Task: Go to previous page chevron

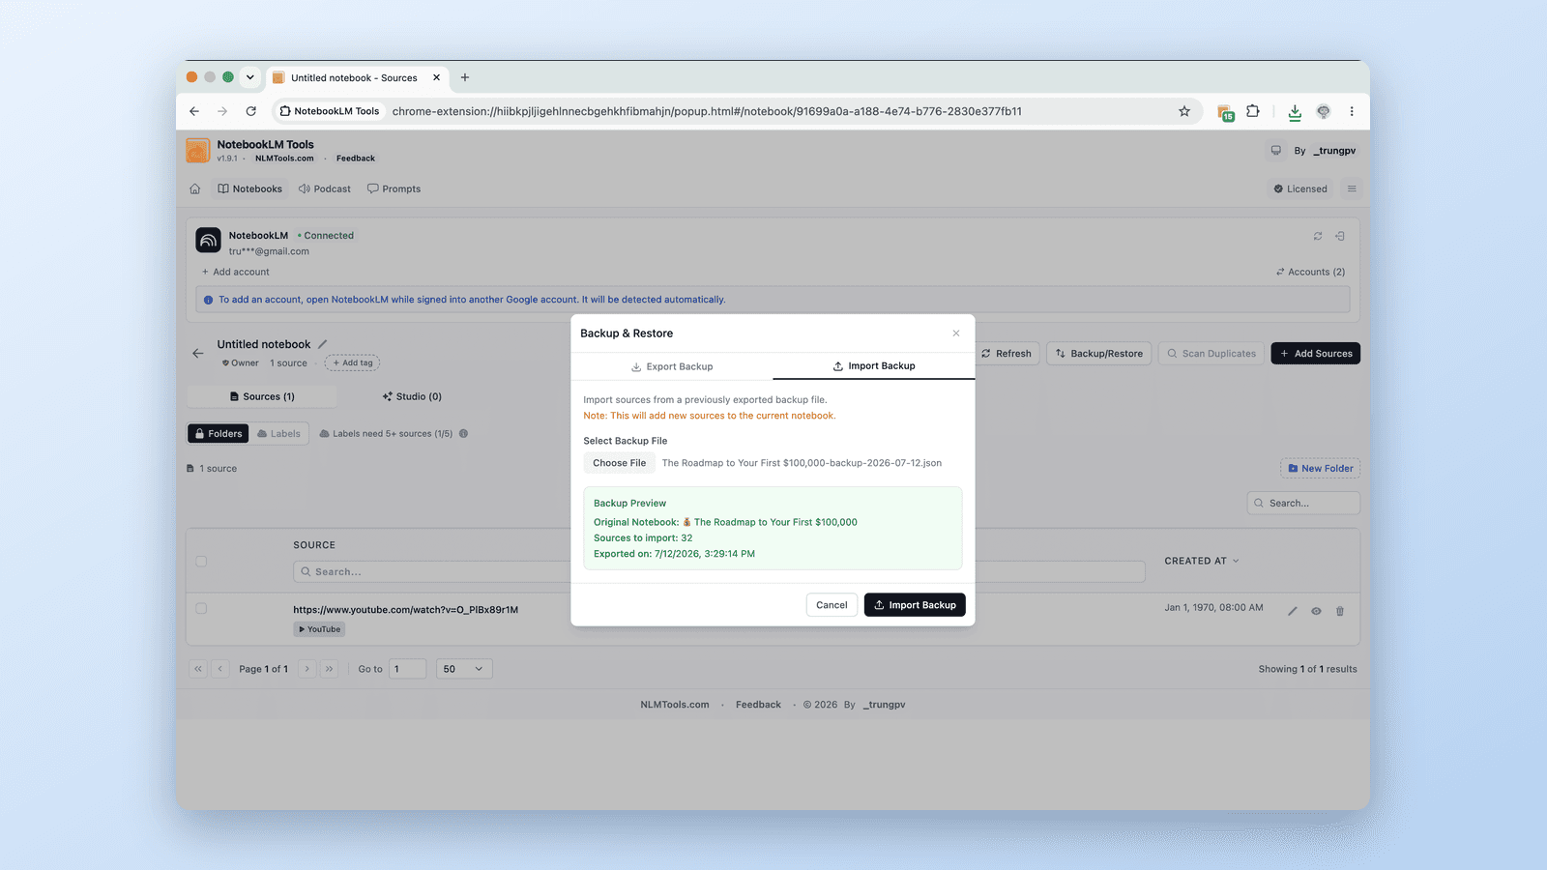Action: 220,669
